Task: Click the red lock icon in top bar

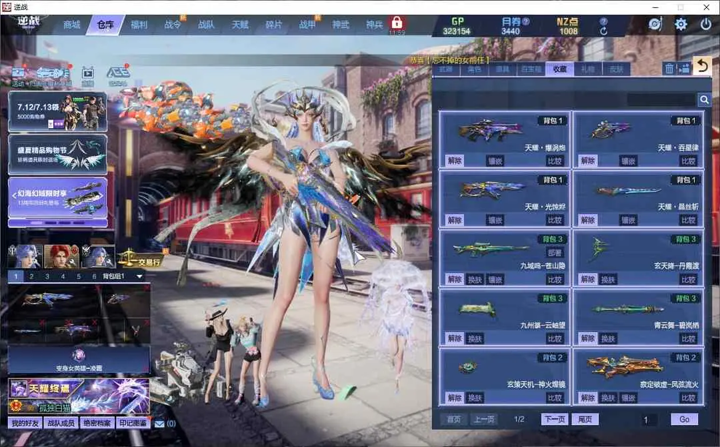Action: tap(397, 23)
